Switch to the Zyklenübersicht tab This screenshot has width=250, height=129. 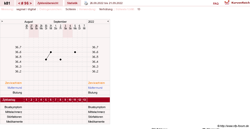tap(48, 3)
